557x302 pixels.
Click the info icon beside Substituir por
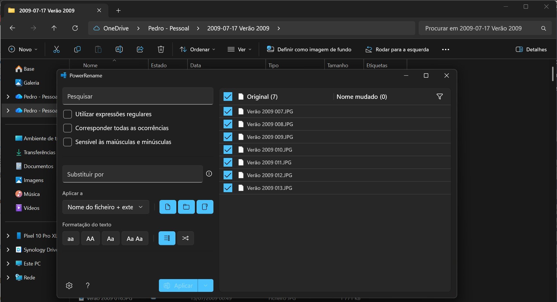pyautogui.click(x=209, y=174)
